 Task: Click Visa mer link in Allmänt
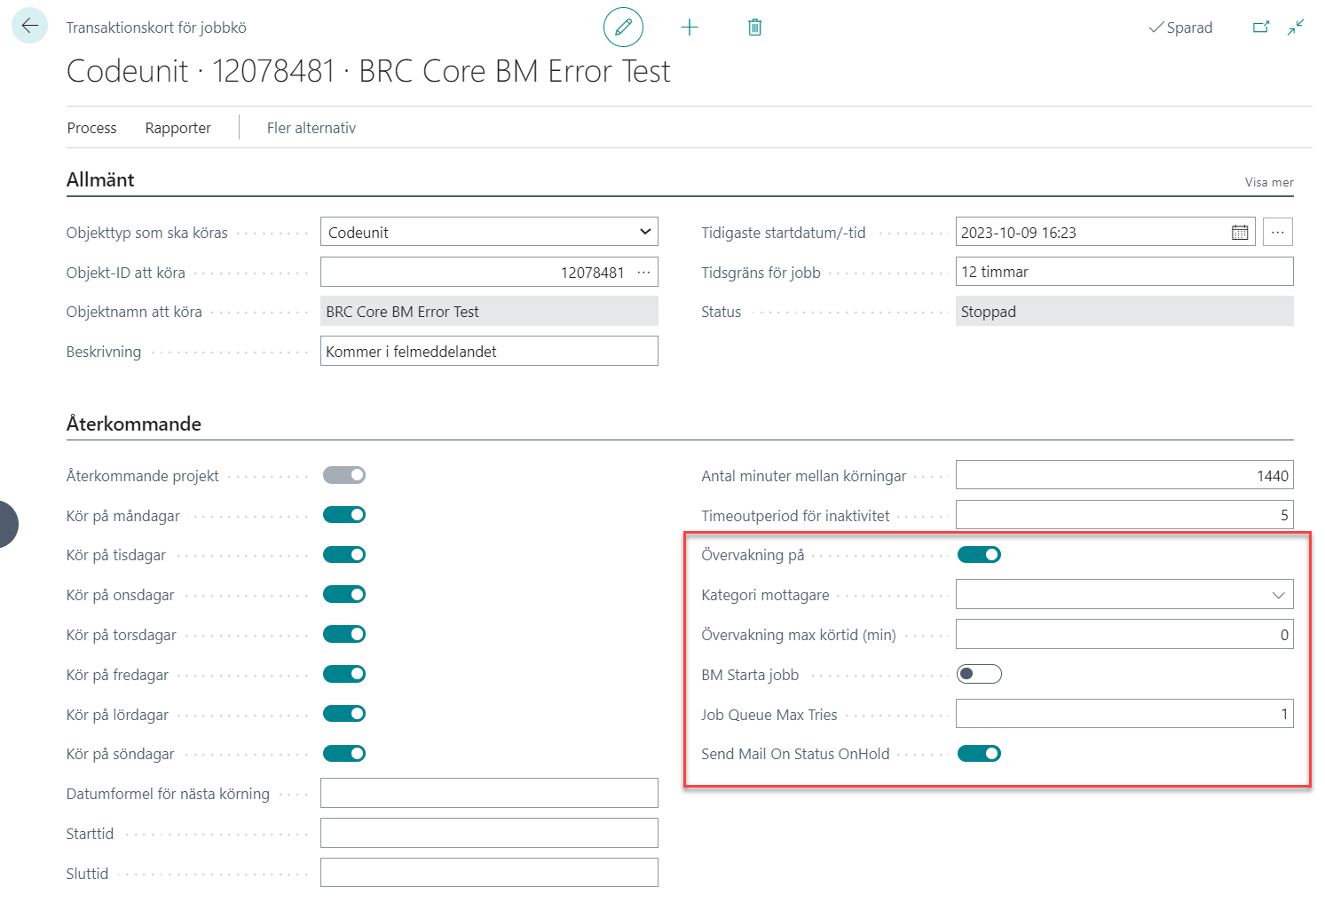pyautogui.click(x=1269, y=182)
